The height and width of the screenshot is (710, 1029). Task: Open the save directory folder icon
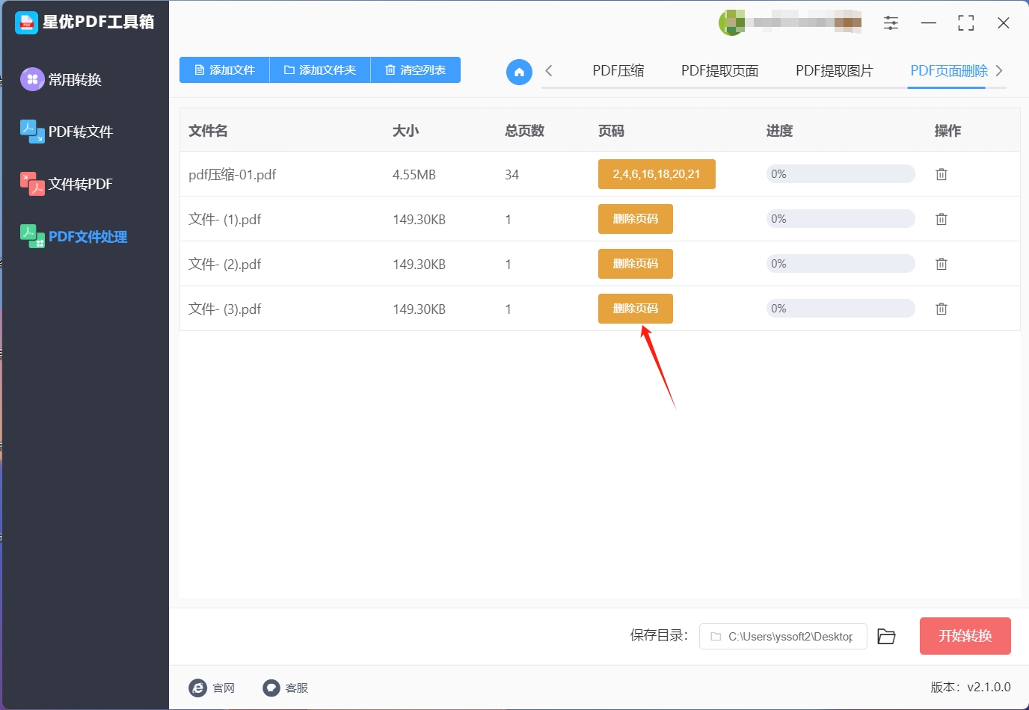click(x=886, y=636)
